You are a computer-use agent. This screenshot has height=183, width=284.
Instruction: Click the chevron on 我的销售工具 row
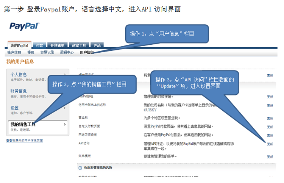tap(65, 125)
